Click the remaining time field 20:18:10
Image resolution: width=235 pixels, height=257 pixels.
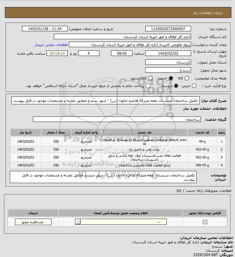tap(57, 53)
